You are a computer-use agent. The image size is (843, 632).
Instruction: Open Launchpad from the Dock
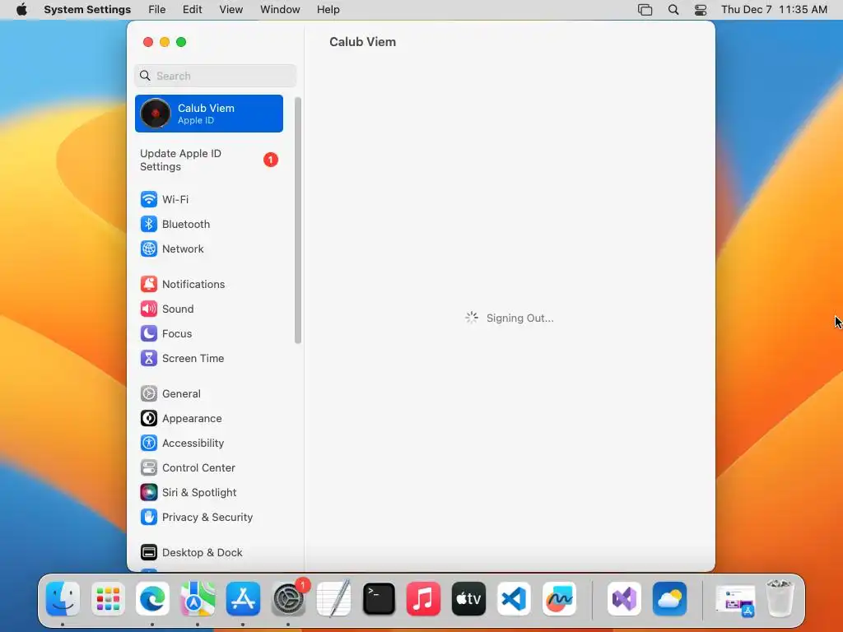point(108,599)
